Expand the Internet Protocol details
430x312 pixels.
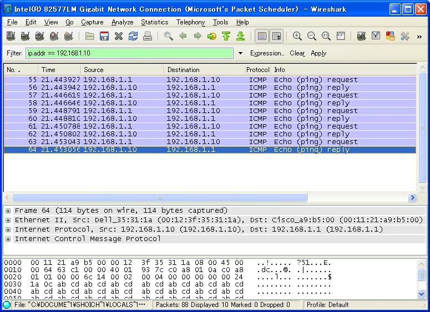[x=8, y=229]
